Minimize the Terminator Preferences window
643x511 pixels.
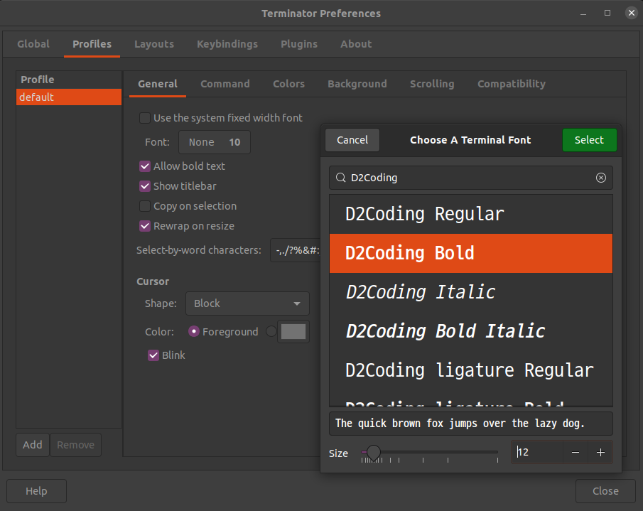(x=583, y=14)
